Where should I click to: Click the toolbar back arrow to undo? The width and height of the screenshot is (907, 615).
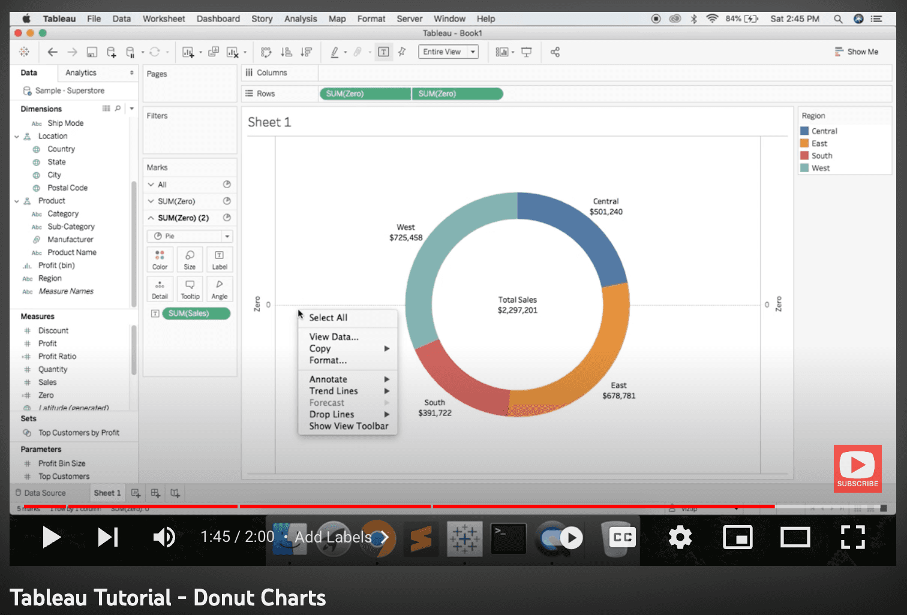[53, 52]
